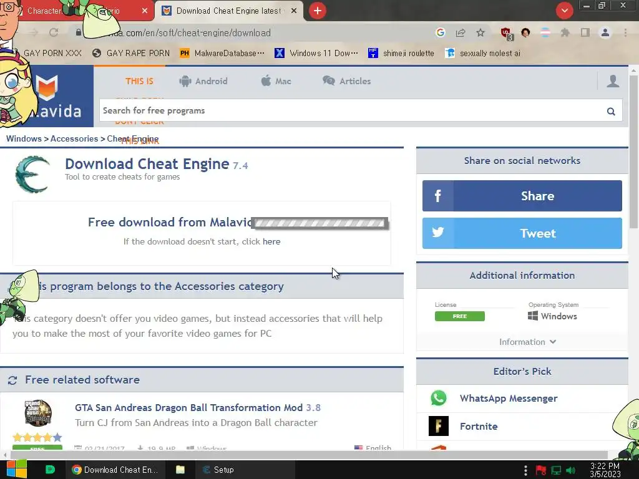Click the search magnifier icon
This screenshot has width=639, height=479.
coord(610,111)
